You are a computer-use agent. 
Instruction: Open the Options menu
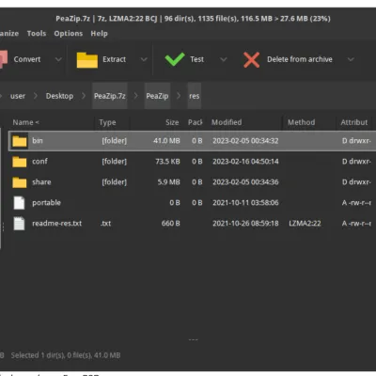coord(69,34)
